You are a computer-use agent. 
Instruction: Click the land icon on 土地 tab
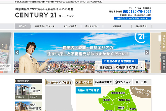point(137,82)
